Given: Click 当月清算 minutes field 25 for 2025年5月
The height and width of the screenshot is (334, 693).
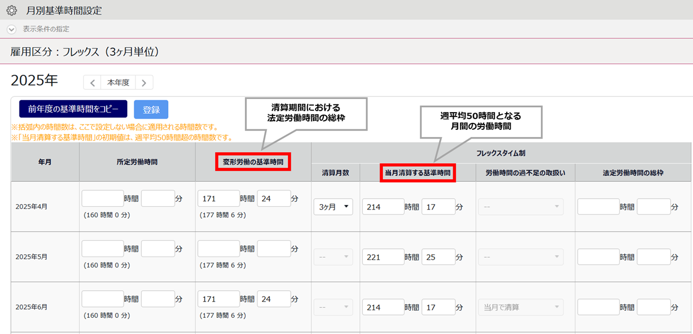Looking at the screenshot, I should (x=439, y=257).
